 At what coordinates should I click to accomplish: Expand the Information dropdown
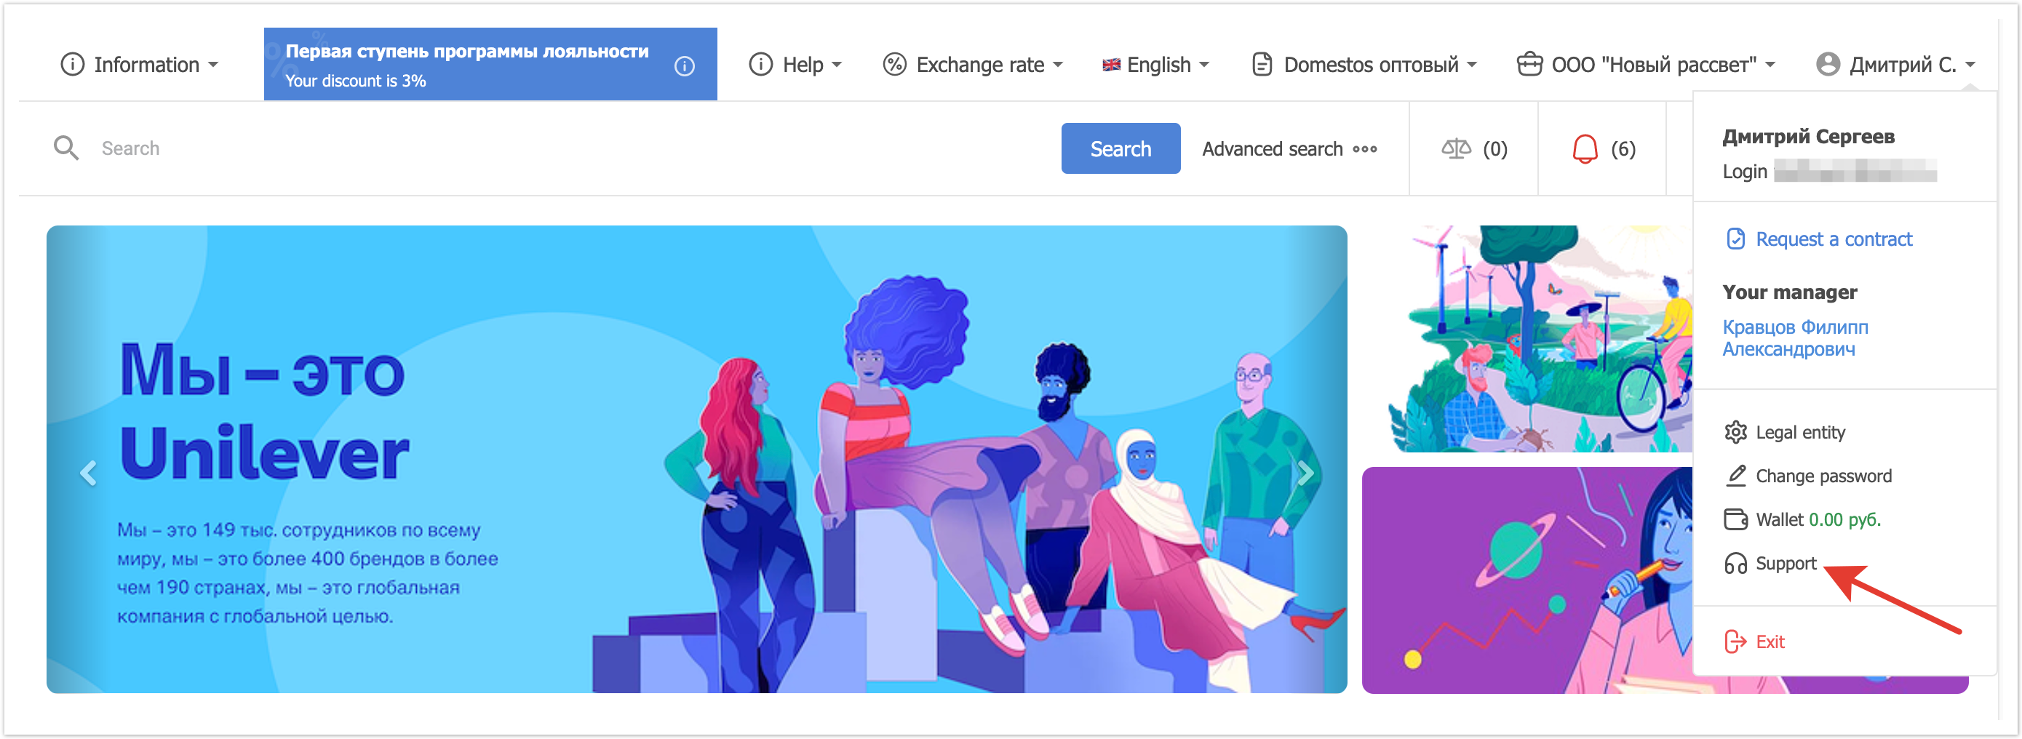coord(140,64)
